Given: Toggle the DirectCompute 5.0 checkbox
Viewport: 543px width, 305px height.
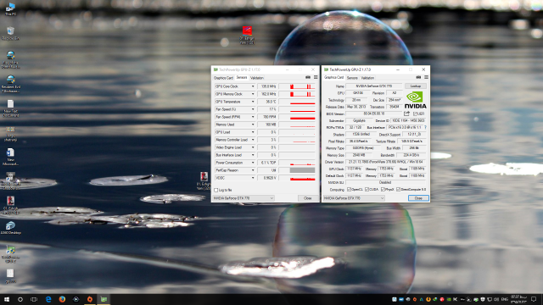Looking at the screenshot, I should 398,190.
